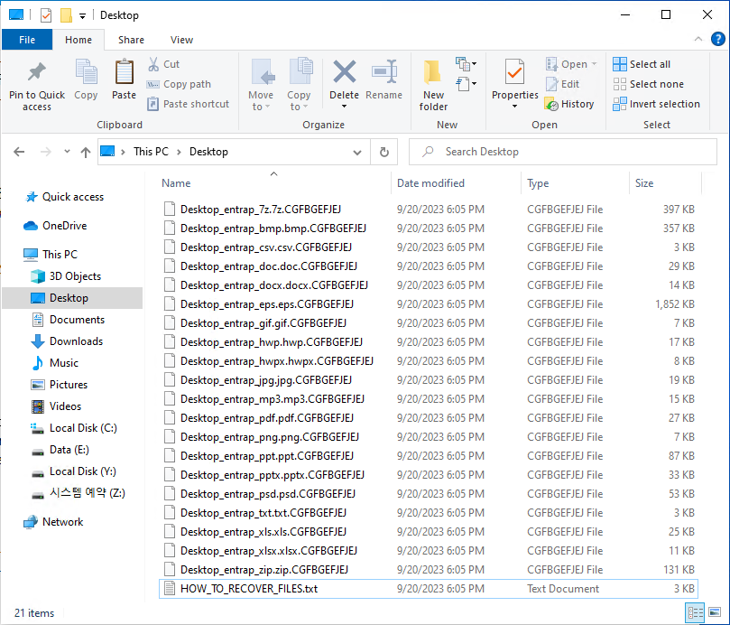Click Invert selection
This screenshot has height=625, width=730.
pyautogui.click(x=656, y=104)
